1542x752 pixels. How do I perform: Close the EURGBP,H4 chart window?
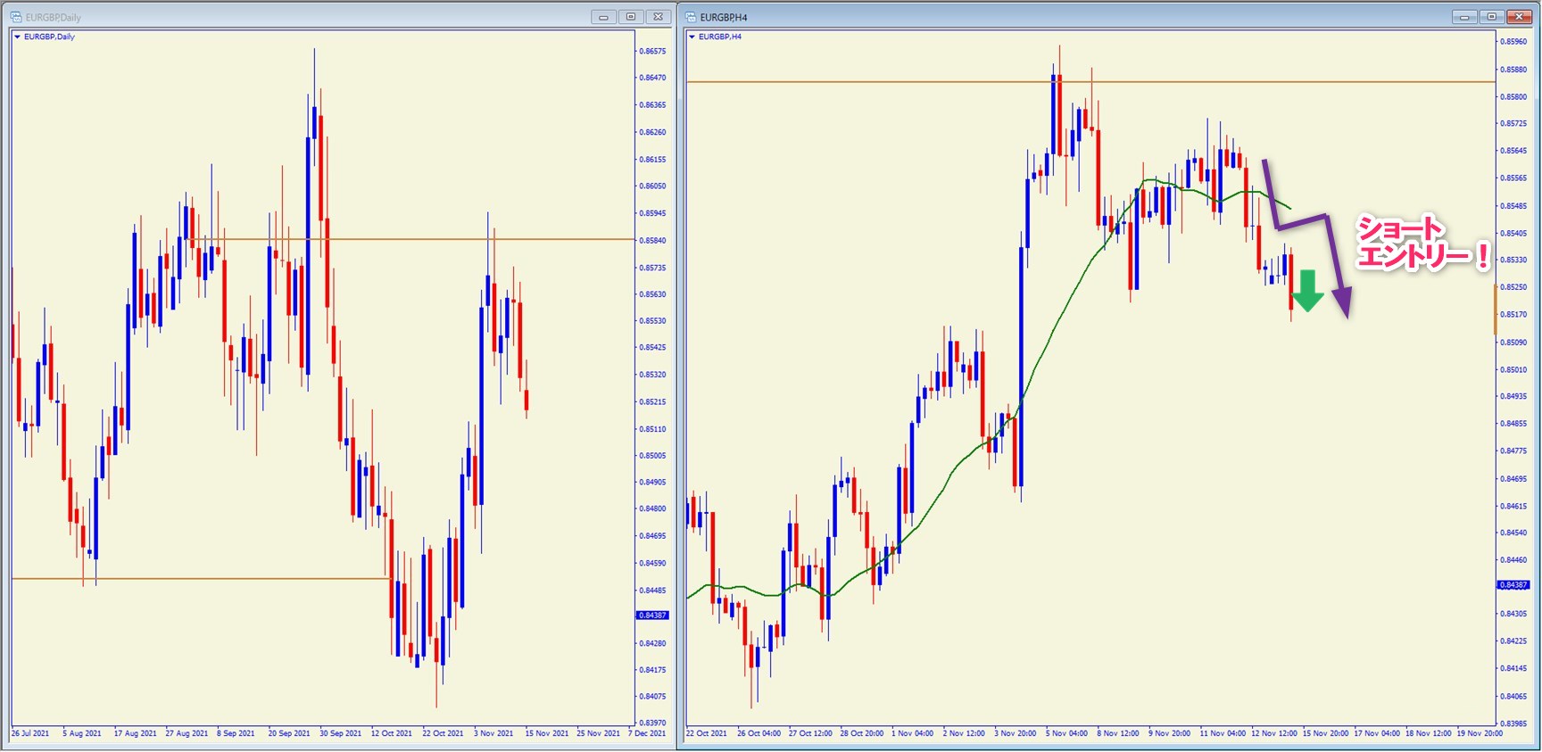pyautogui.click(x=1519, y=17)
